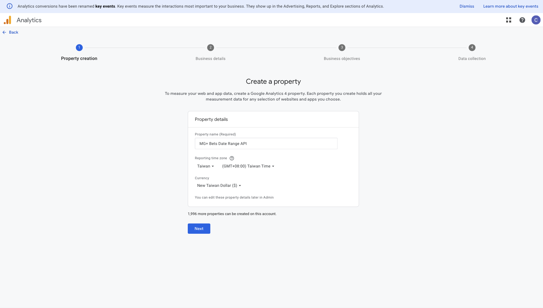Expand the New Taiwan Dollar currency dropdown
The height and width of the screenshot is (308, 543).
219,186
